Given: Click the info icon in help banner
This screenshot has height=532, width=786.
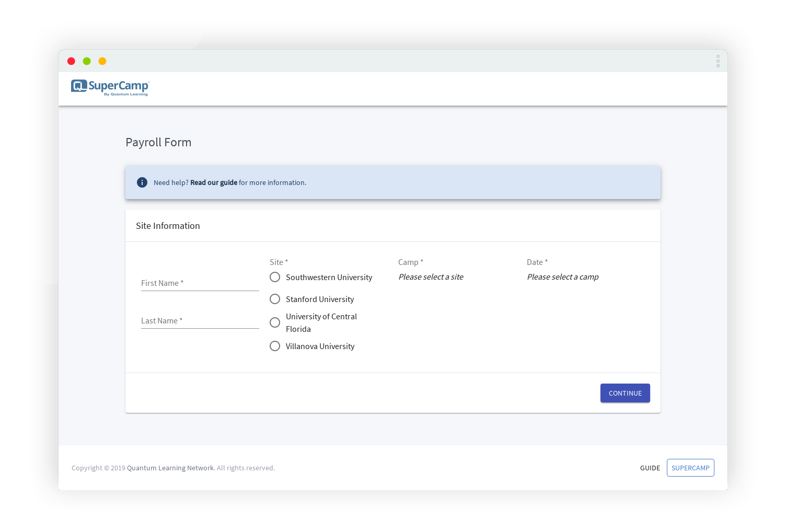Looking at the screenshot, I should (x=142, y=182).
